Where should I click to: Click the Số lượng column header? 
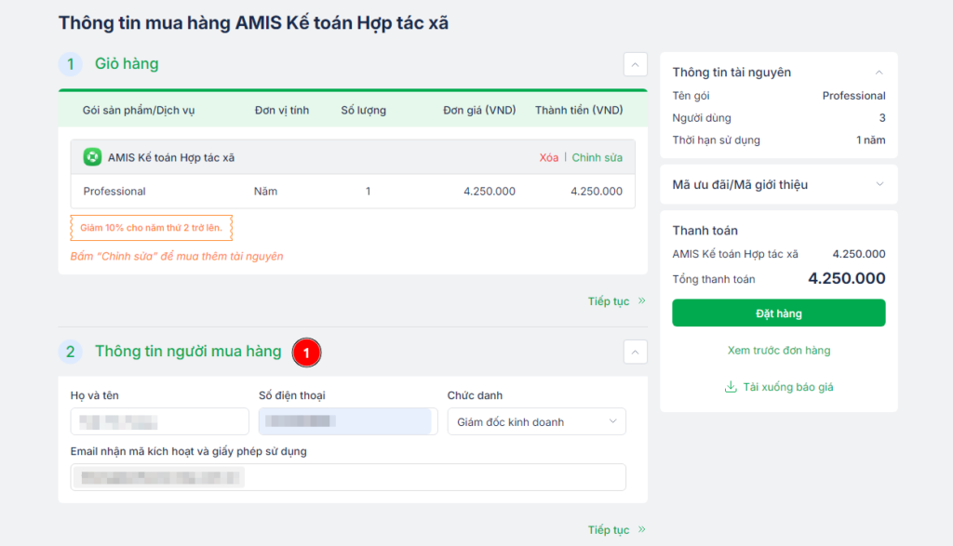click(x=364, y=110)
